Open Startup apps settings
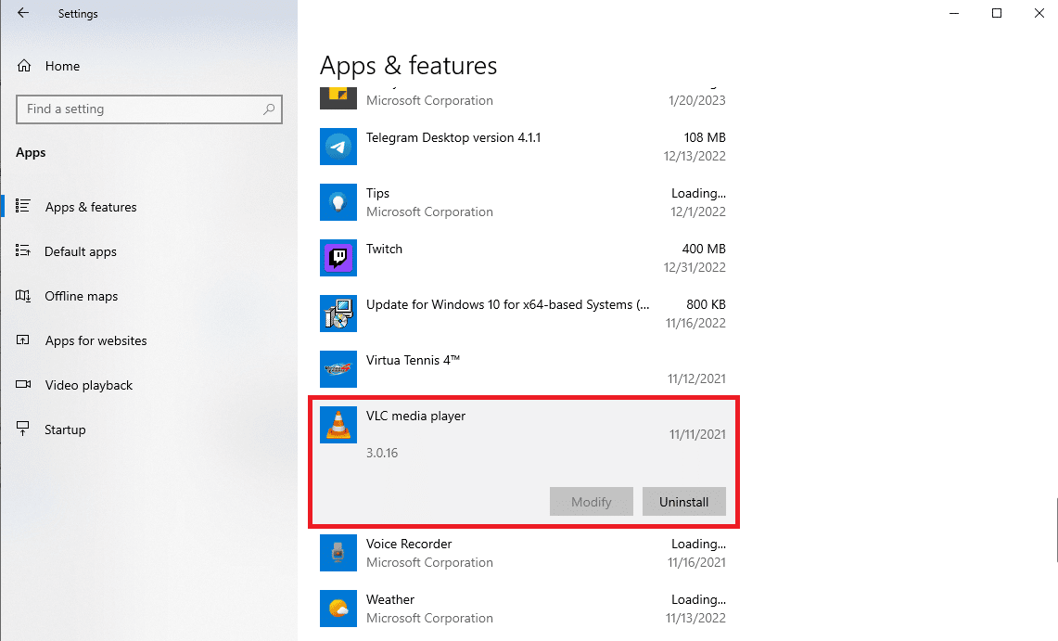 coord(65,429)
